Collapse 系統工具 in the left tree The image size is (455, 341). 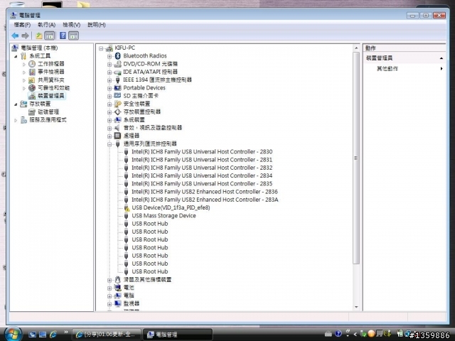coord(16,56)
